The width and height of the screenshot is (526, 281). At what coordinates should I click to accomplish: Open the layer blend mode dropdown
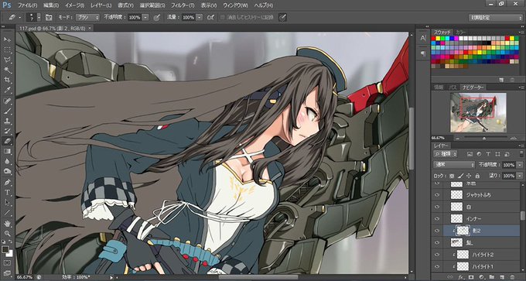[x=454, y=165]
